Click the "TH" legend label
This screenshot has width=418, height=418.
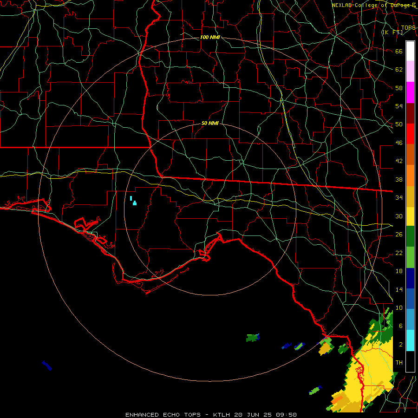399,363
